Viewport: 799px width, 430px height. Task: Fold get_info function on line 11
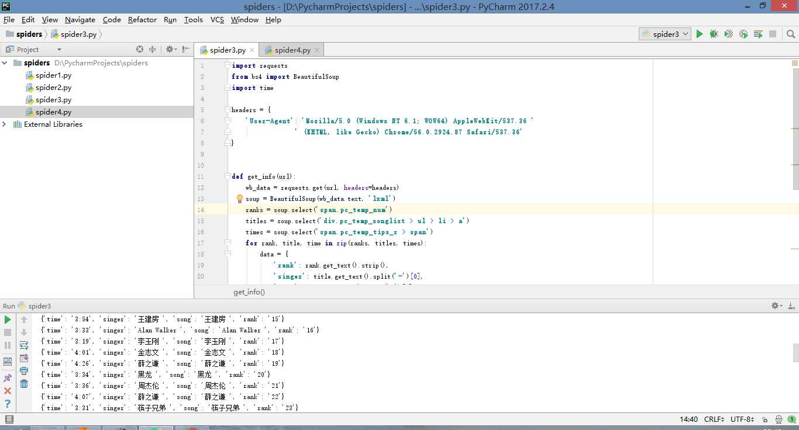click(228, 176)
